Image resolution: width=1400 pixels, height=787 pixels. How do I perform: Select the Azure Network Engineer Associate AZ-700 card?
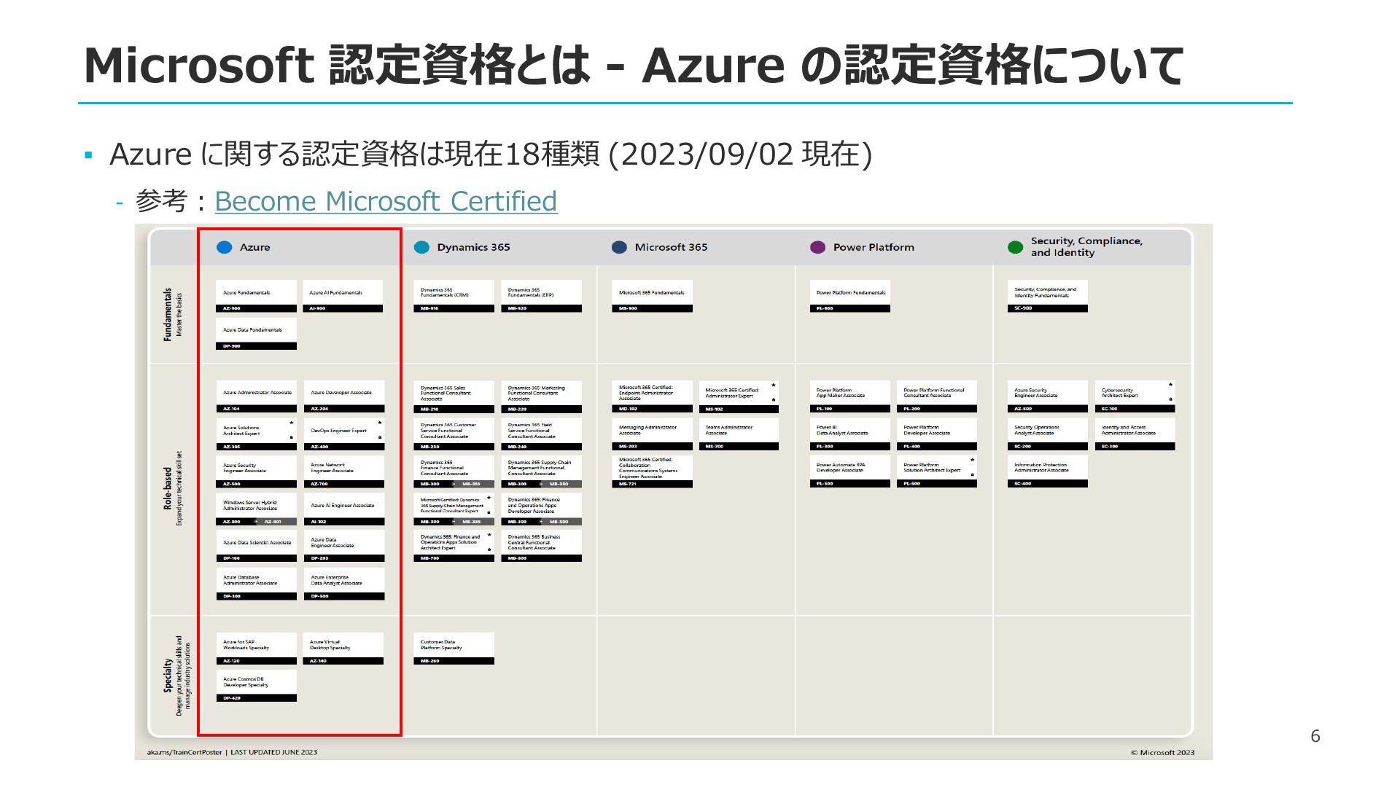[344, 471]
